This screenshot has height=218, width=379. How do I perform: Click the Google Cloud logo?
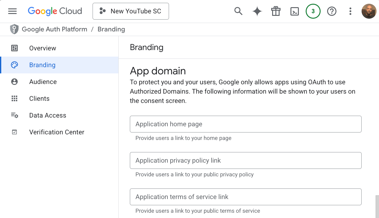tap(55, 11)
